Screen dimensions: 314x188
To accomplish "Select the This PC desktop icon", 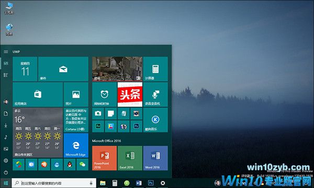I will [9, 8].
